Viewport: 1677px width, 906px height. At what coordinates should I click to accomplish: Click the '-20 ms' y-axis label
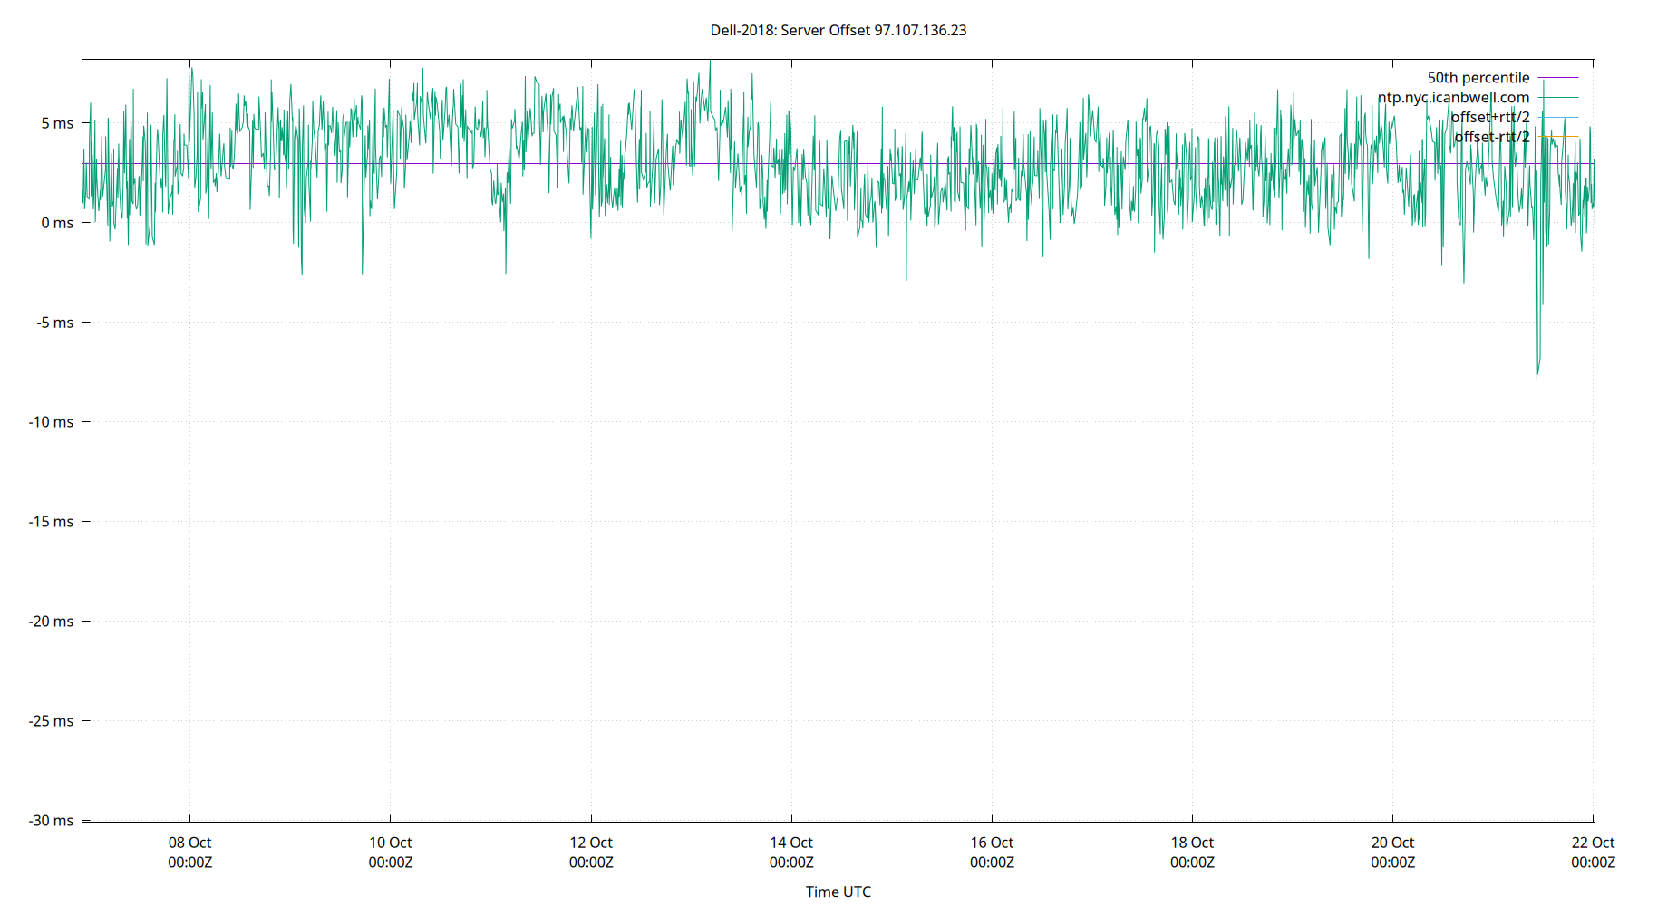click(x=52, y=622)
